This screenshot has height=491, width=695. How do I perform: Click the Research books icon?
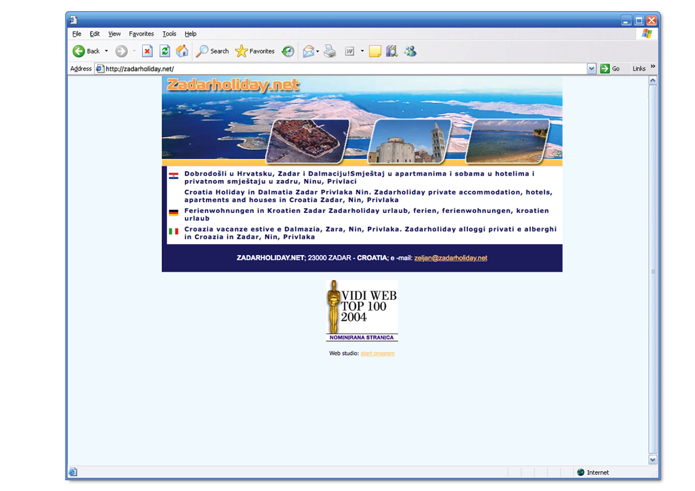click(392, 51)
